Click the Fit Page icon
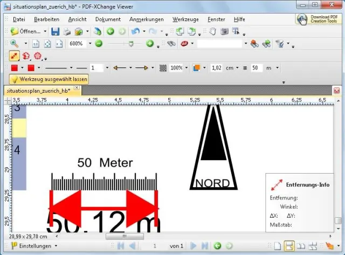This screenshot has width=345, height=255. pyautogui.click(x=47, y=44)
